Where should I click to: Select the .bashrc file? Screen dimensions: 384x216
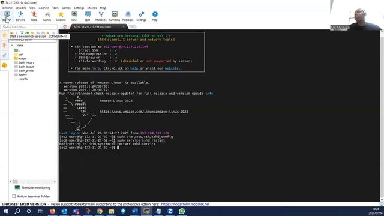click(x=21, y=75)
